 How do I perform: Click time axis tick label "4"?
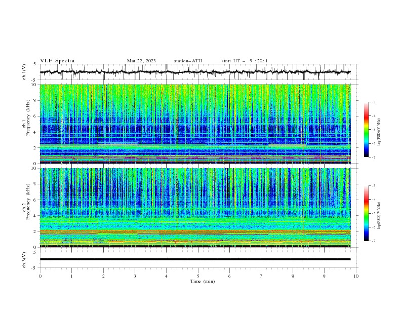[166, 276]
